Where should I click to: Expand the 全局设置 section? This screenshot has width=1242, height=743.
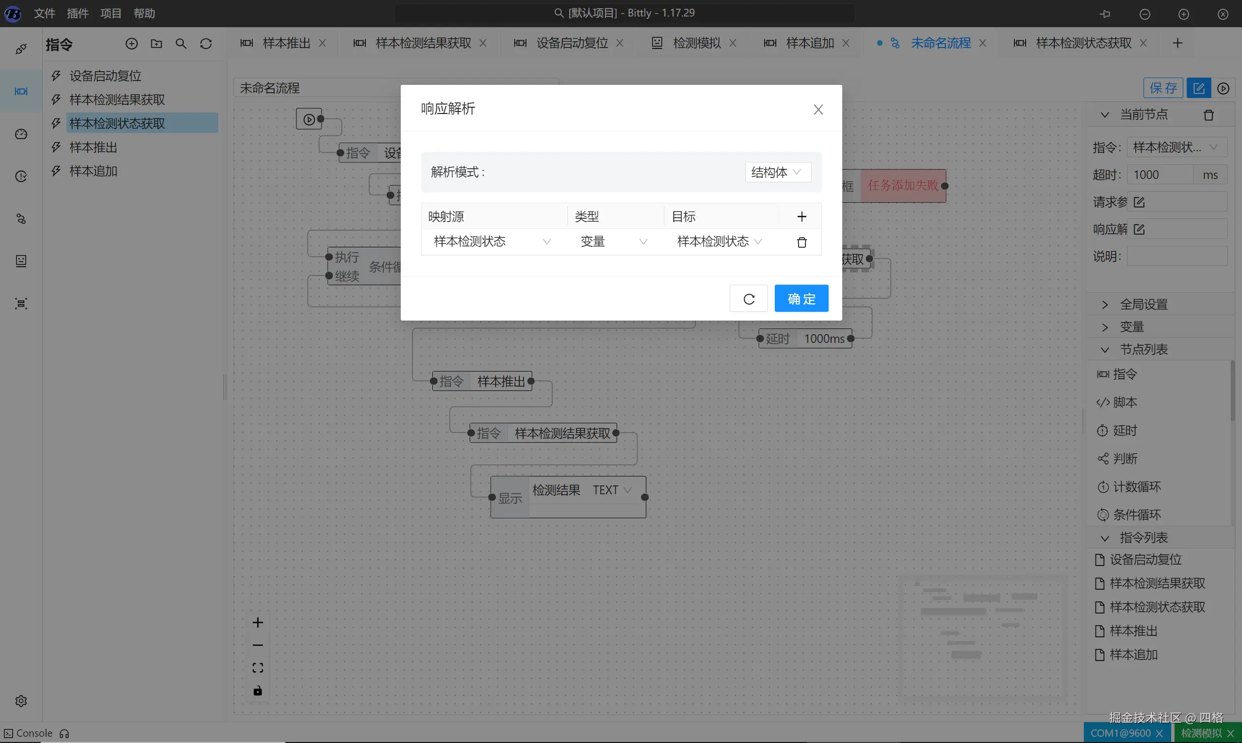[x=1143, y=305]
